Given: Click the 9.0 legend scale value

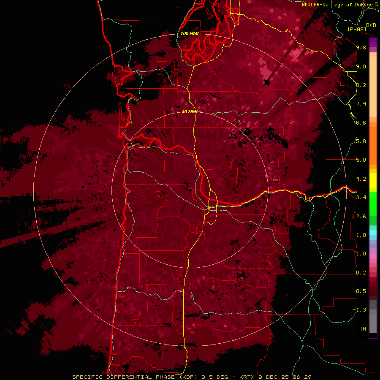Looking at the screenshot, I should point(361,66).
